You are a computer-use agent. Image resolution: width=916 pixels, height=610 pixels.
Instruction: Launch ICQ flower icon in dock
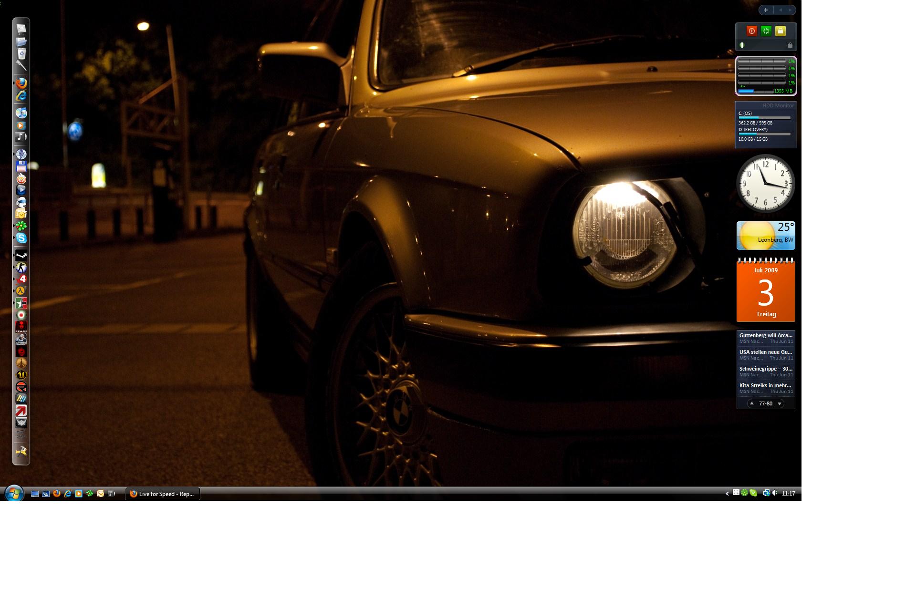(x=21, y=226)
